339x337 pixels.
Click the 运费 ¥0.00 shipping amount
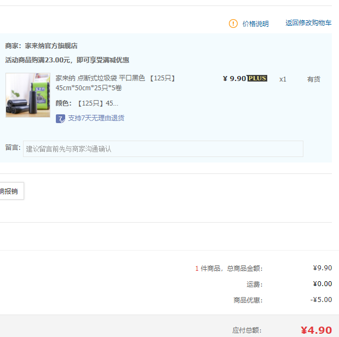pyautogui.click(x=322, y=284)
